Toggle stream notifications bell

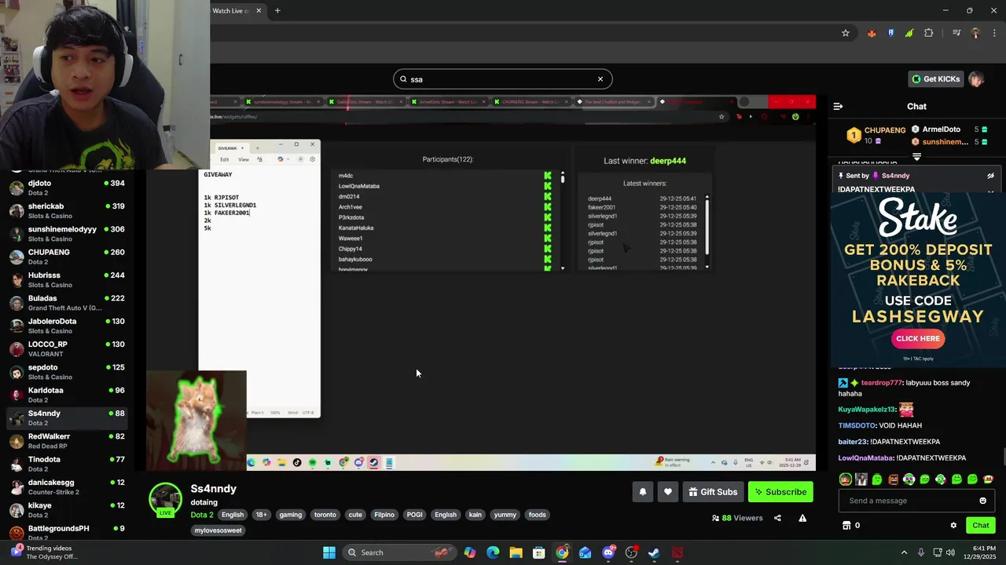(x=642, y=492)
